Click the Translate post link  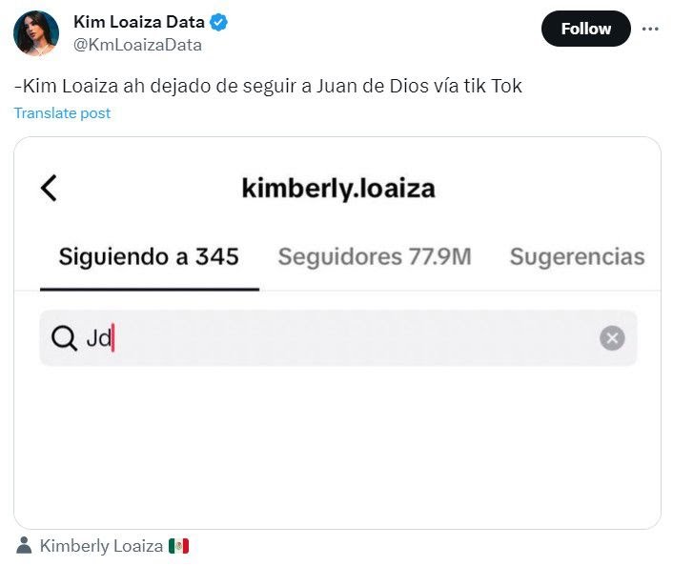tap(62, 112)
